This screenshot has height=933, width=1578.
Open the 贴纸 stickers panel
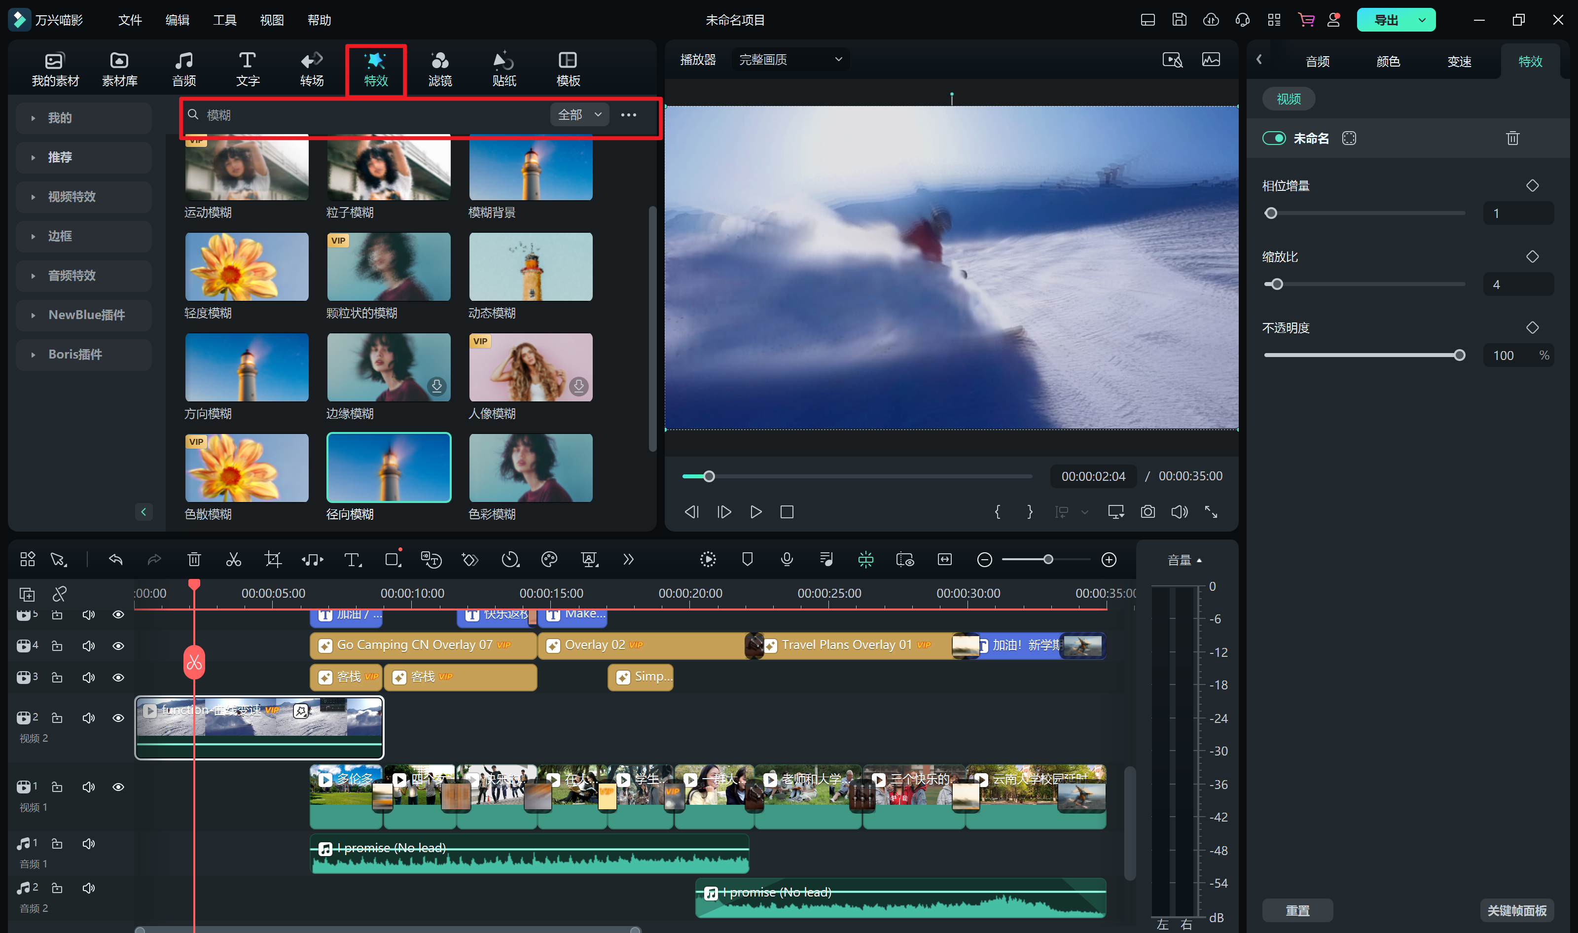pyautogui.click(x=504, y=69)
